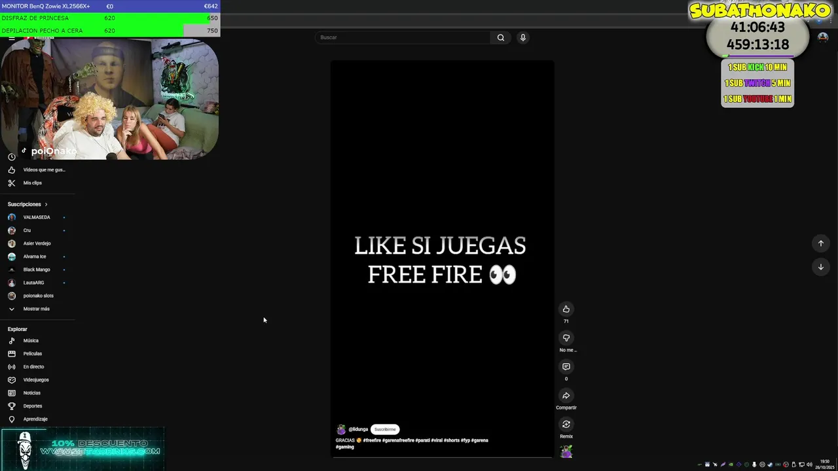Open the account avatar menu

click(823, 37)
